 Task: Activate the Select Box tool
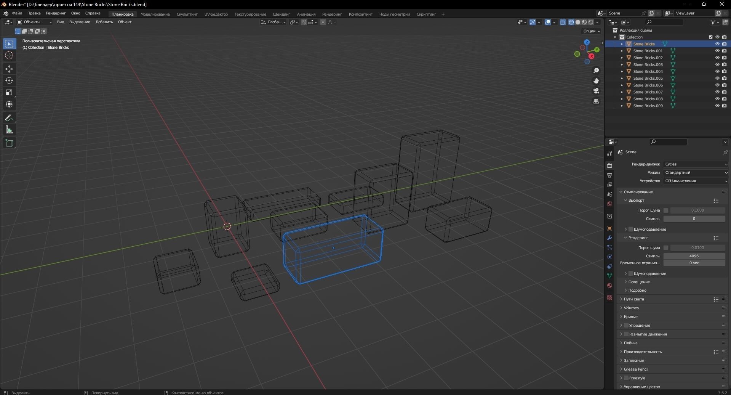point(9,44)
